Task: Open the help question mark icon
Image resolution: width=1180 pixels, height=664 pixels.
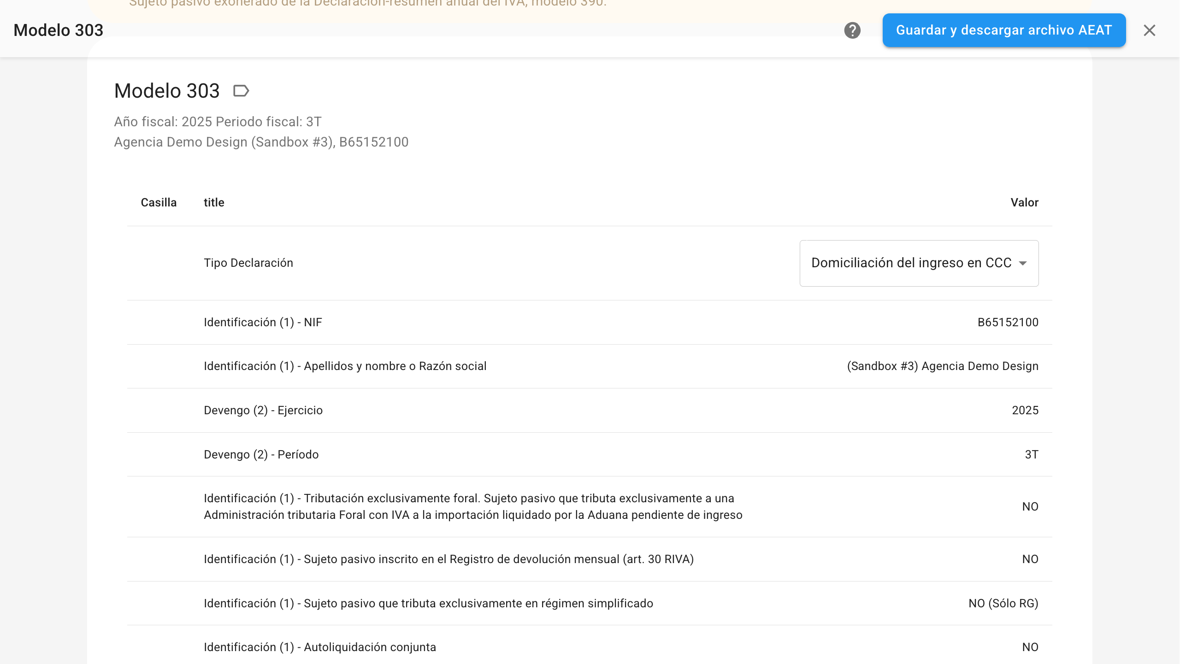Action: (852, 30)
